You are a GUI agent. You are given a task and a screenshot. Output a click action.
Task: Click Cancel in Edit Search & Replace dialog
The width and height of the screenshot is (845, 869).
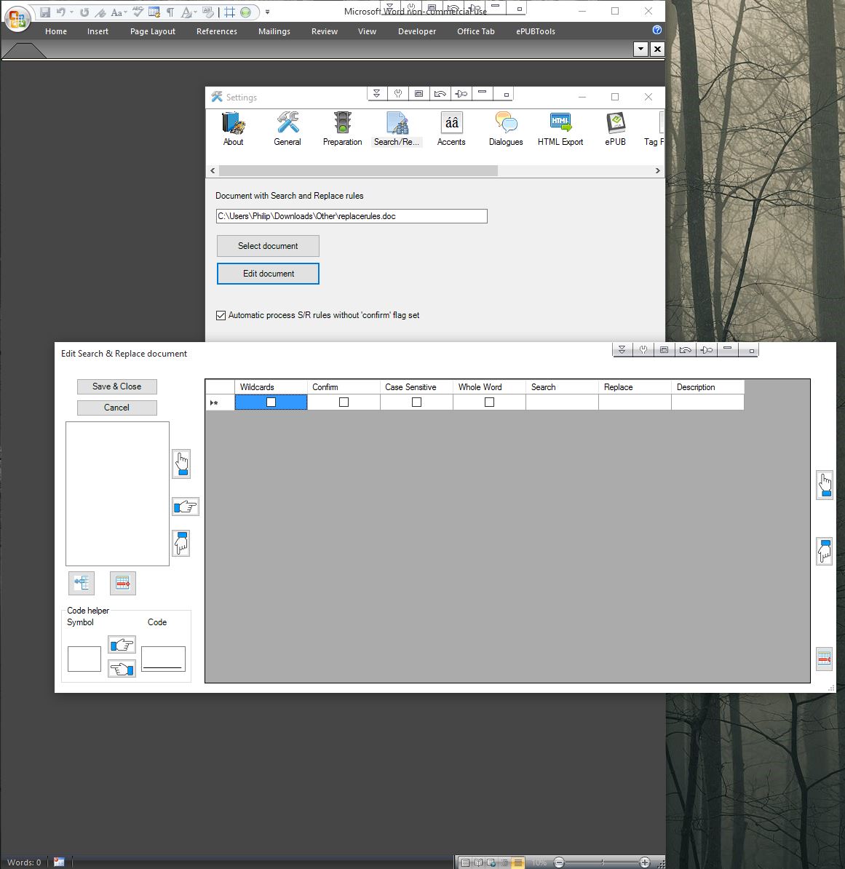(117, 408)
